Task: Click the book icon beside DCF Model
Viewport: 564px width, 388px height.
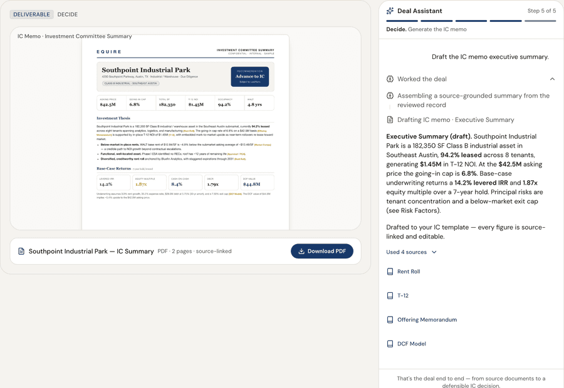Action: pos(390,344)
